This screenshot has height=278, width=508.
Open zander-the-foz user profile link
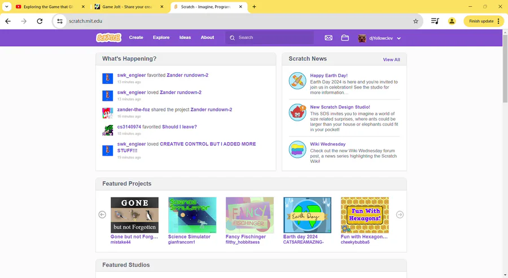click(x=133, y=110)
